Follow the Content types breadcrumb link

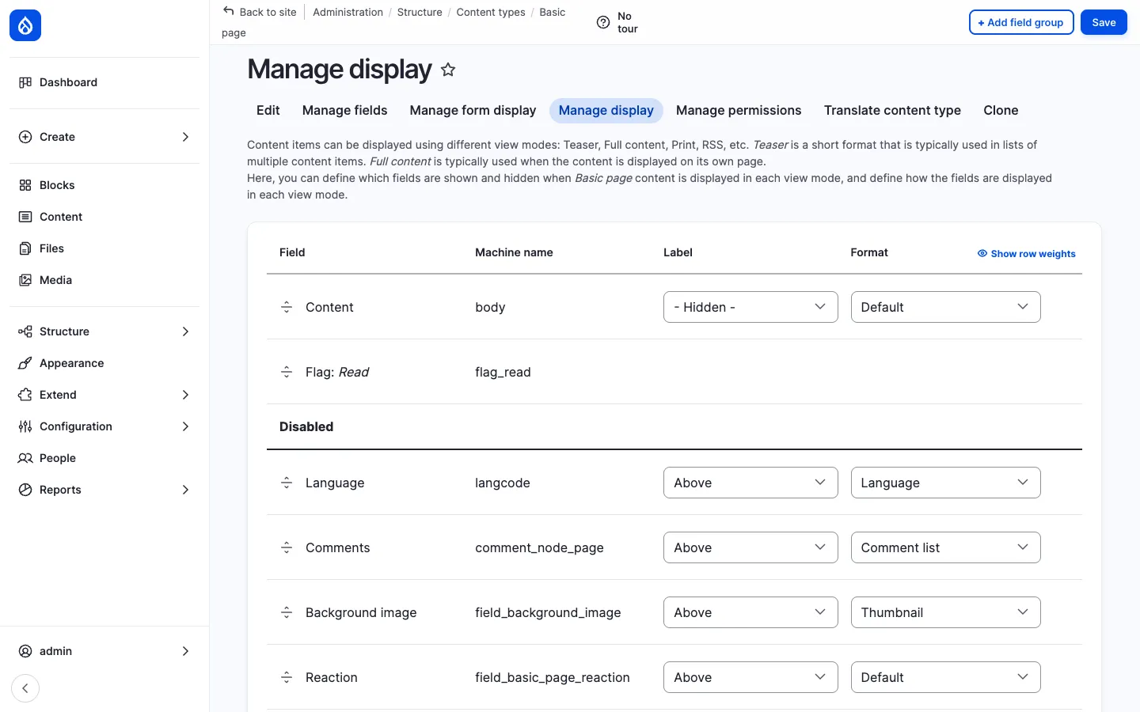(491, 12)
